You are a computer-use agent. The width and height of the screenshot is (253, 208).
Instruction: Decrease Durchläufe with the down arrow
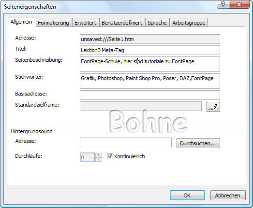point(99,159)
